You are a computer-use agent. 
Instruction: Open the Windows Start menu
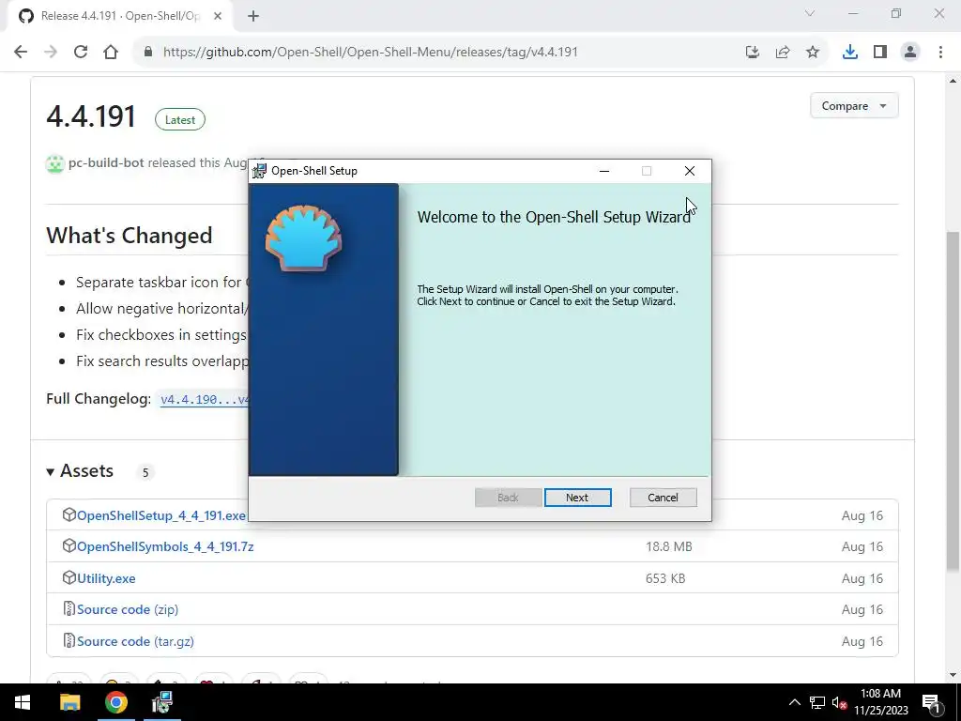coord(23,702)
